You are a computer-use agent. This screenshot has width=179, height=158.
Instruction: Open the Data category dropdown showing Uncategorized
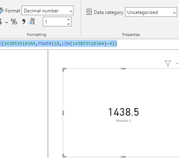tap(151, 12)
